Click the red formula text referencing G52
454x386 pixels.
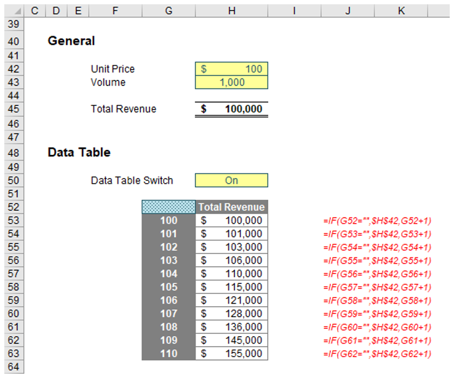[377, 221]
